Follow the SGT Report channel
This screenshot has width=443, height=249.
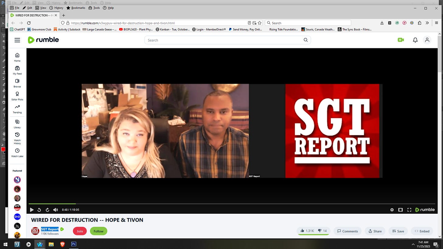pos(99,231)
